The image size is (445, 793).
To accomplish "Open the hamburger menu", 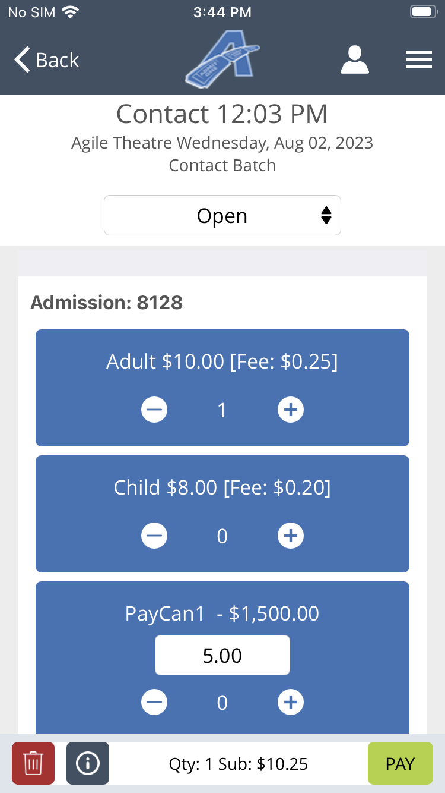I will [x=418, y=60].
